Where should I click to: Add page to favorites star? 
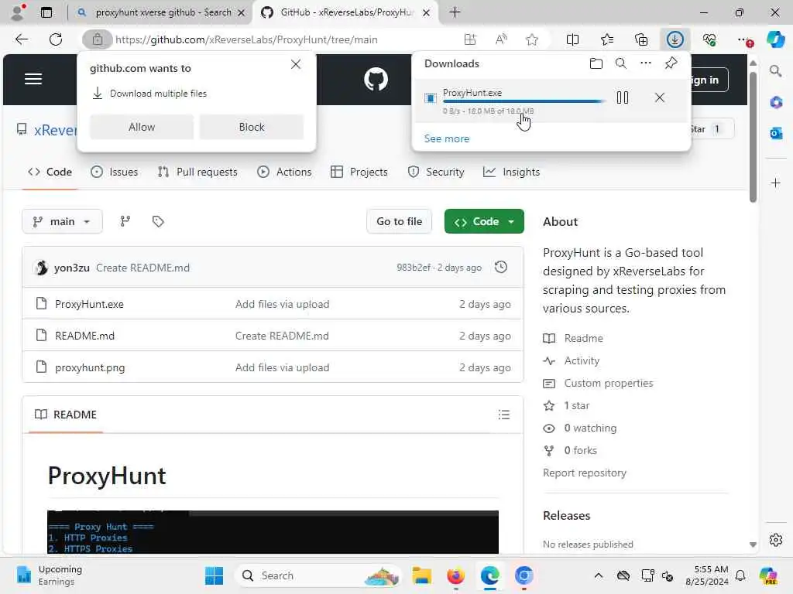coord(531,39)
